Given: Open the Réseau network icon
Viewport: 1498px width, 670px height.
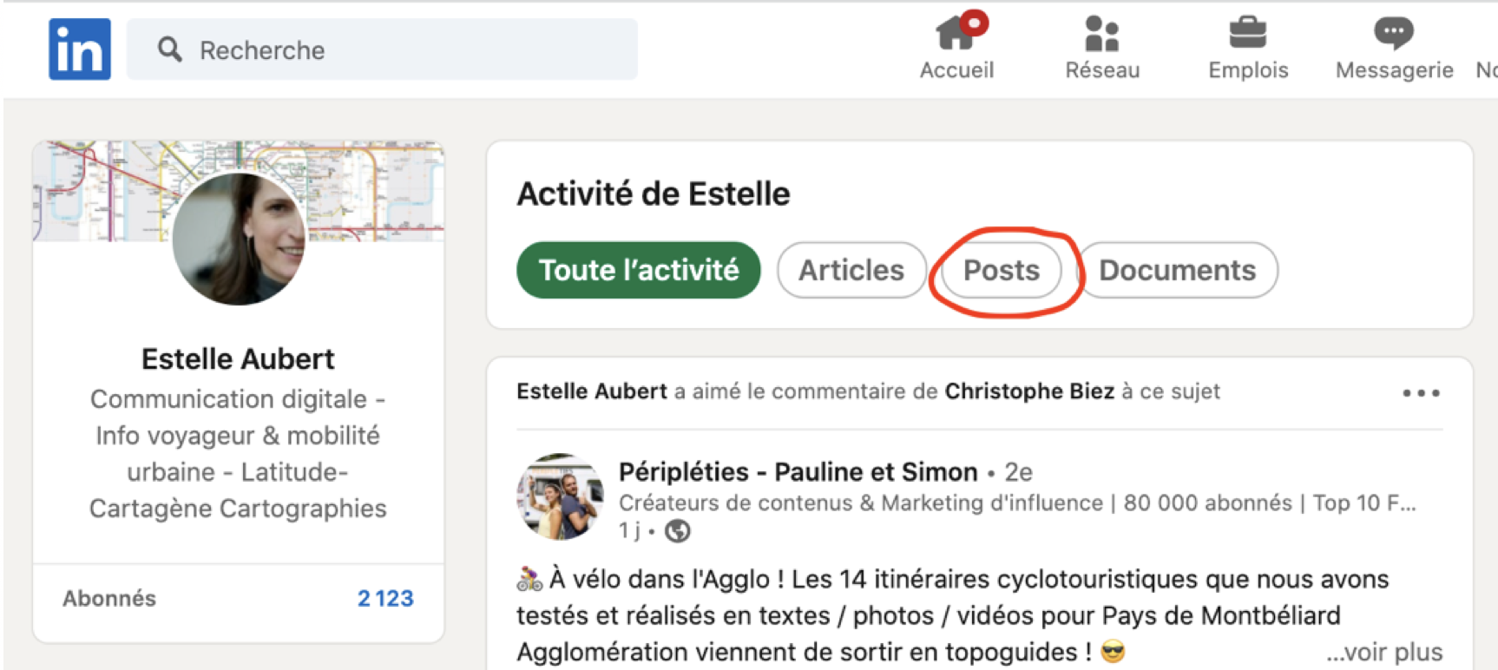Looking at the screenshot, I should 1101,35.
